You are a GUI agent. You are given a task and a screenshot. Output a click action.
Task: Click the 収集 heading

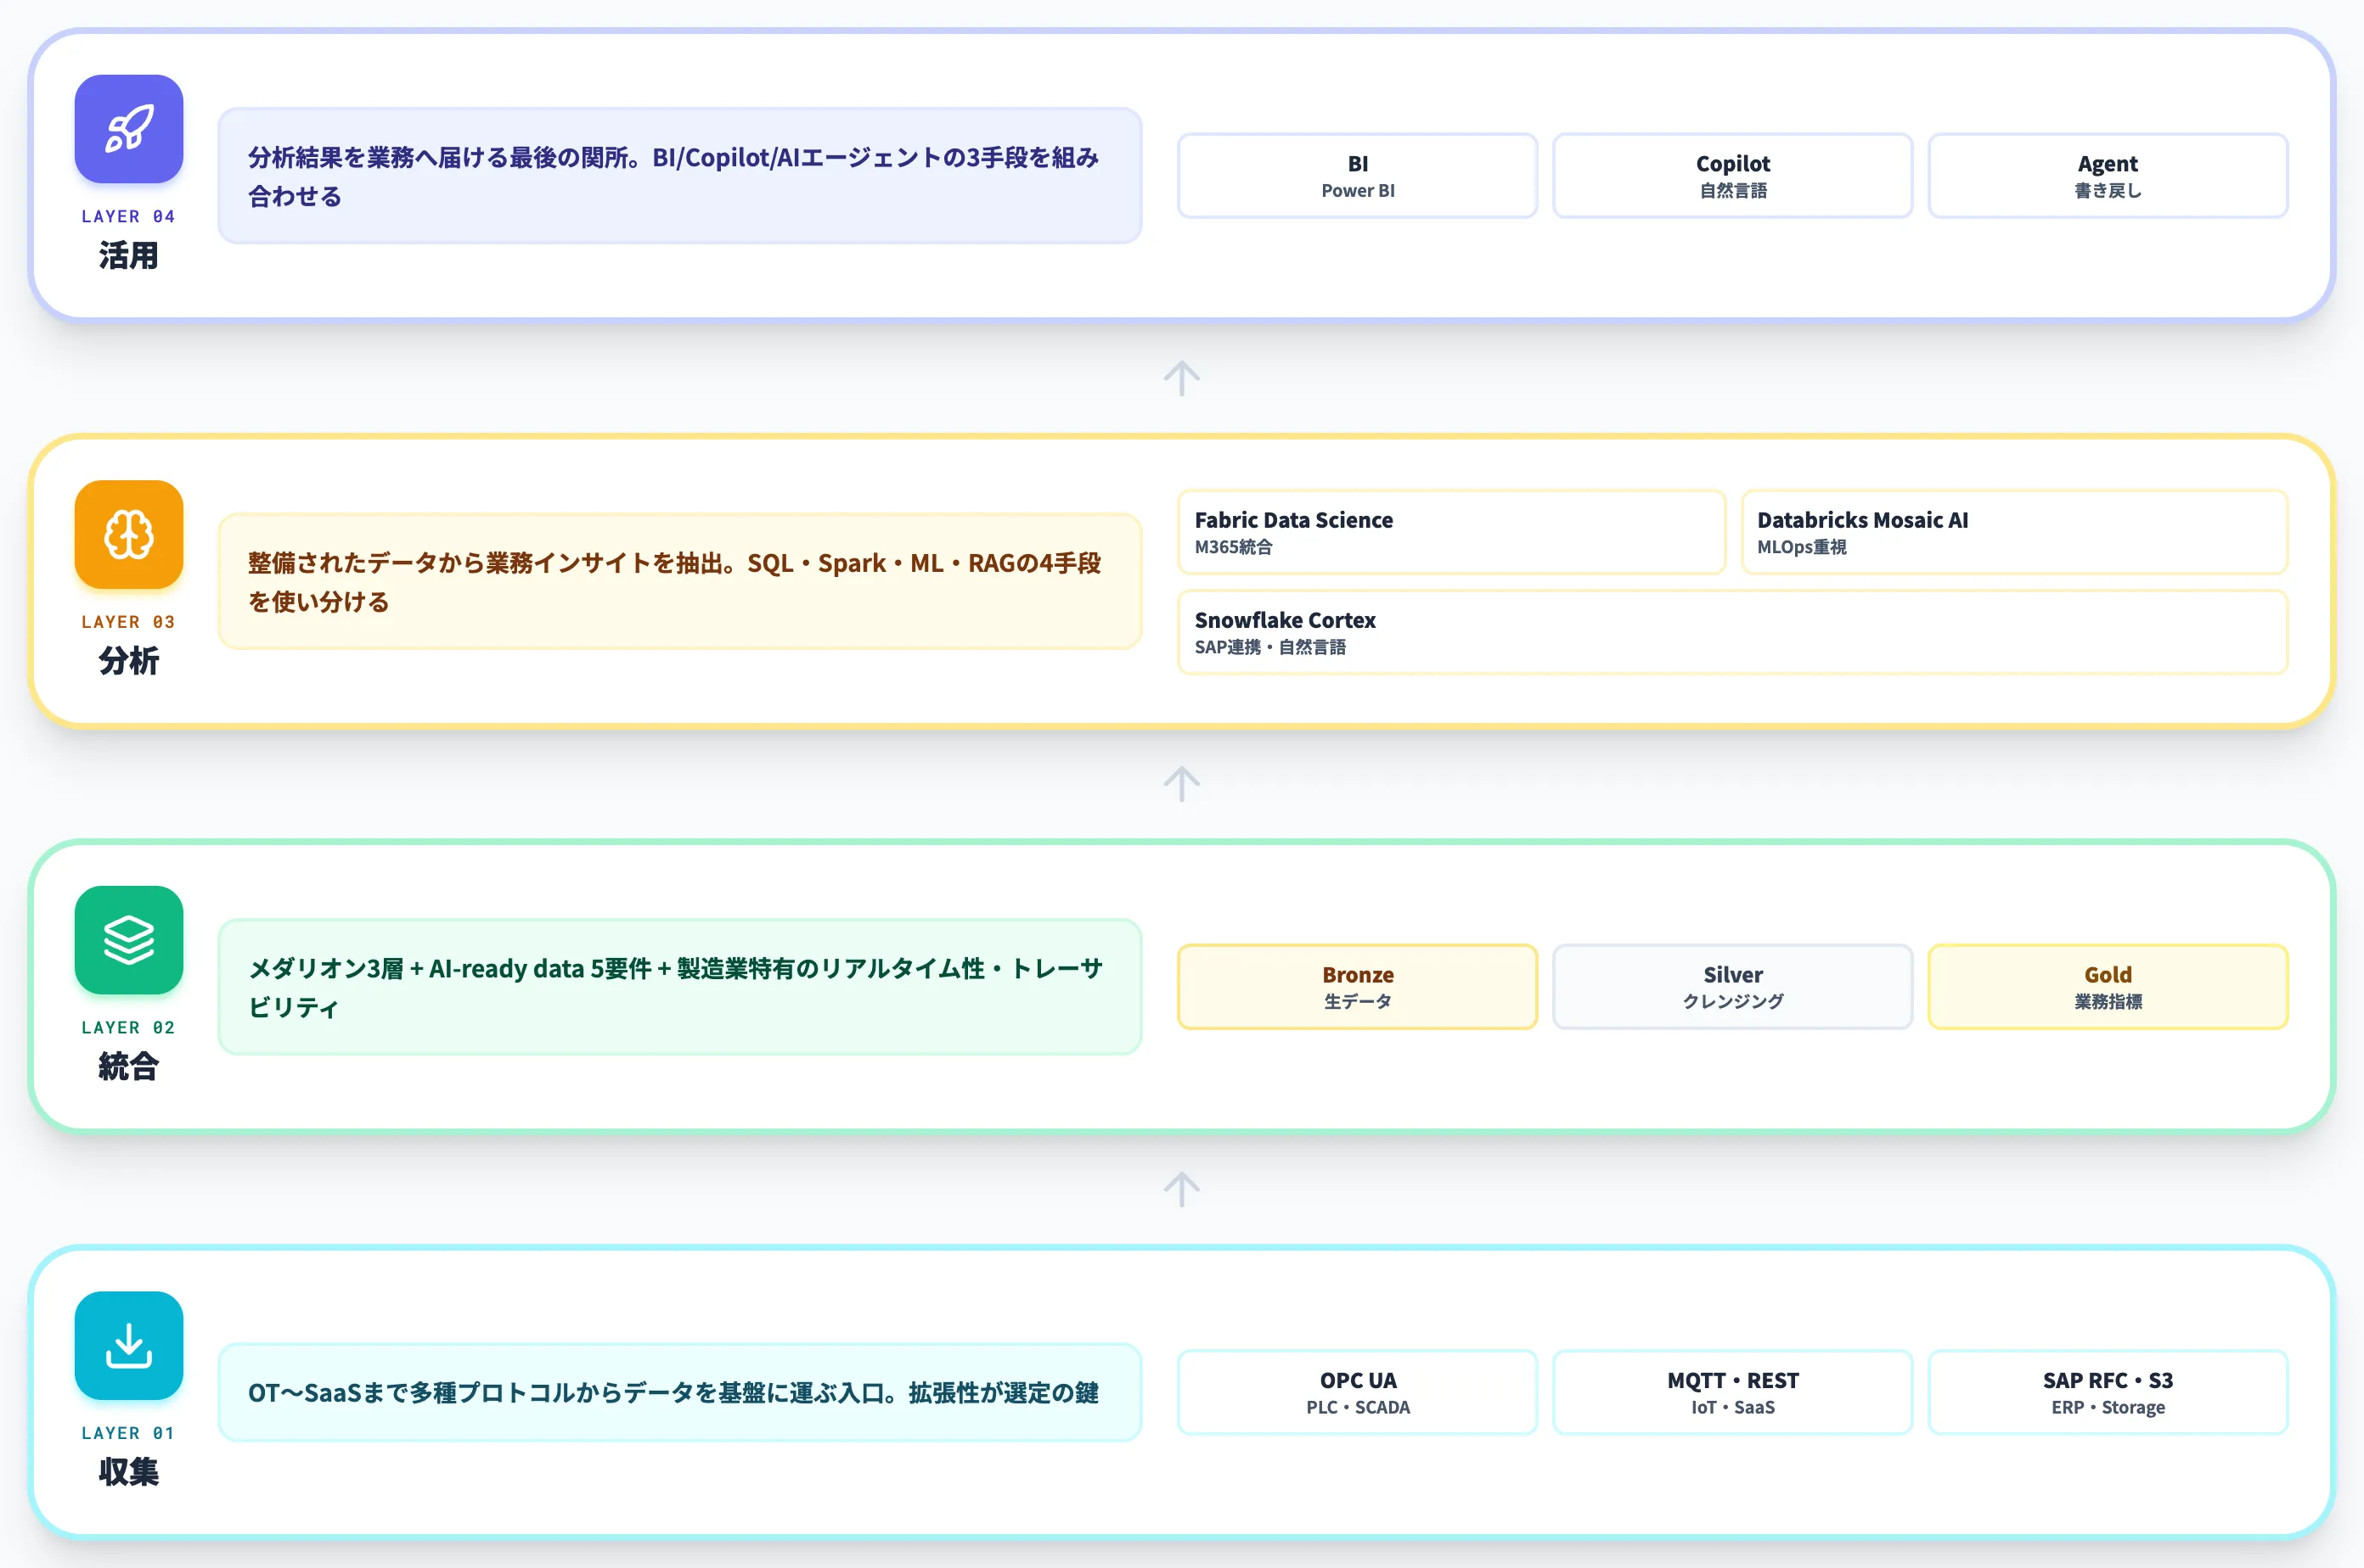pyautogui.click(x=128, y=1472)
